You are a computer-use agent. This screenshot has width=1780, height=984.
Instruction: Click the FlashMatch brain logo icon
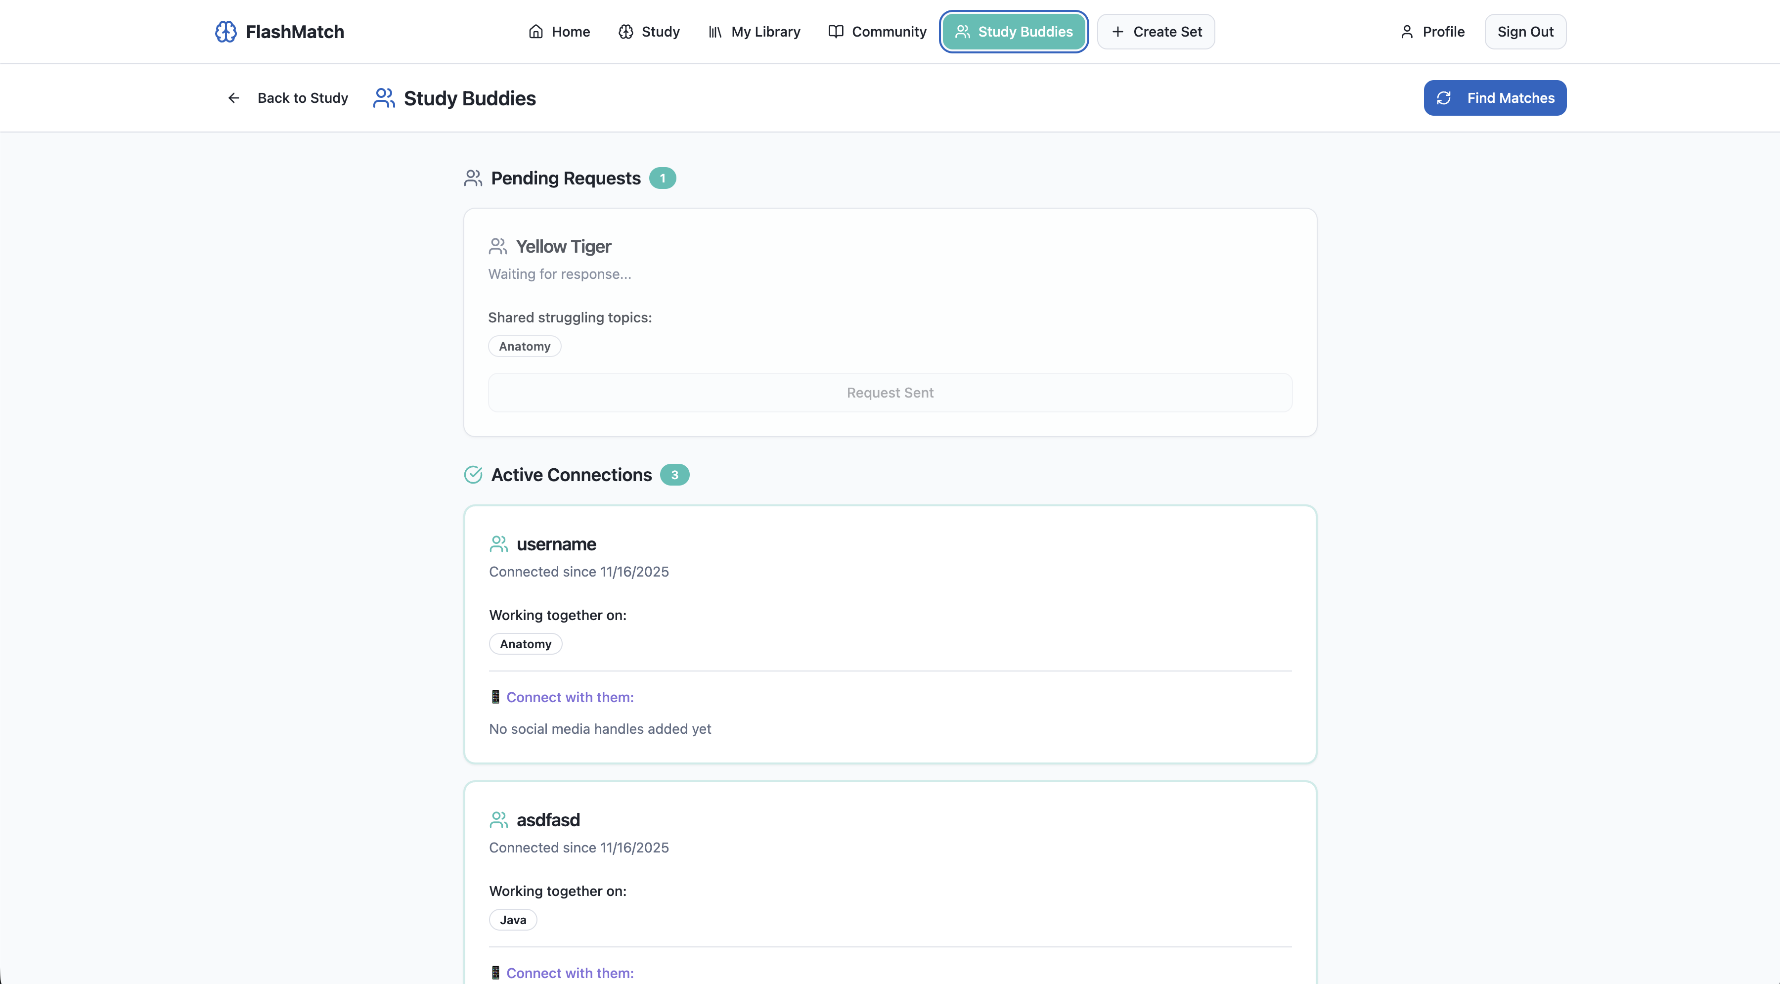[x=225, y=32]
